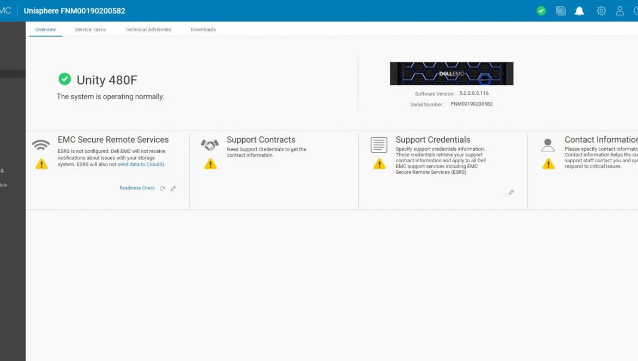638x361 pixels.
Task: Click the Unity 480F green health icon
Action: pos(64,79)
